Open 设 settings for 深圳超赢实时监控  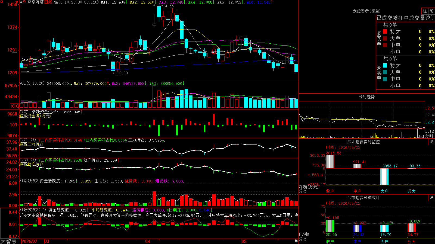[431, 142]
